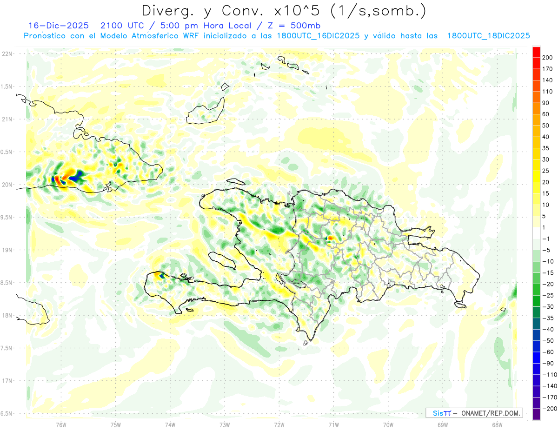This screenshot has width=558, height=431.
Task: Click colorbar value '-200'
Action: [550, 409]
